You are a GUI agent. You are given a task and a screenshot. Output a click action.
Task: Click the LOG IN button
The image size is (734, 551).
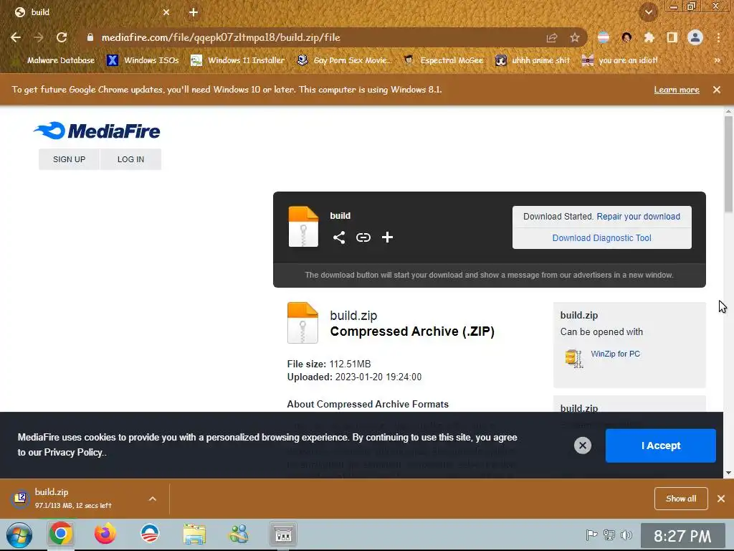click(130, 159)
